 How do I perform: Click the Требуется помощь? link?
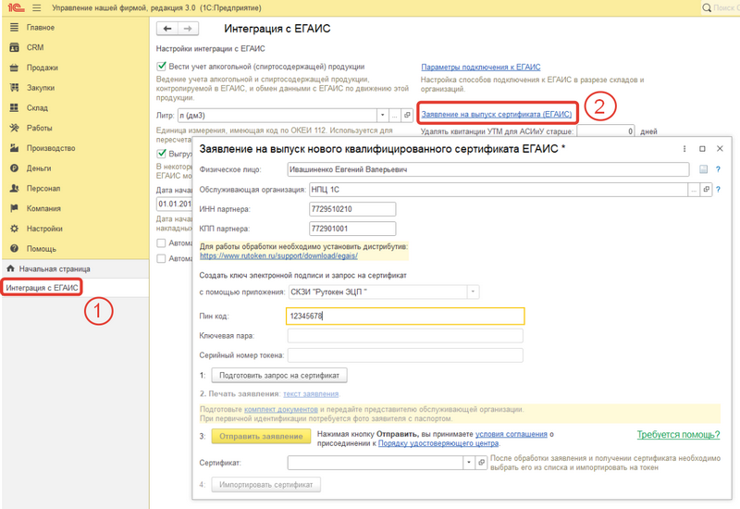coord(678,434)
